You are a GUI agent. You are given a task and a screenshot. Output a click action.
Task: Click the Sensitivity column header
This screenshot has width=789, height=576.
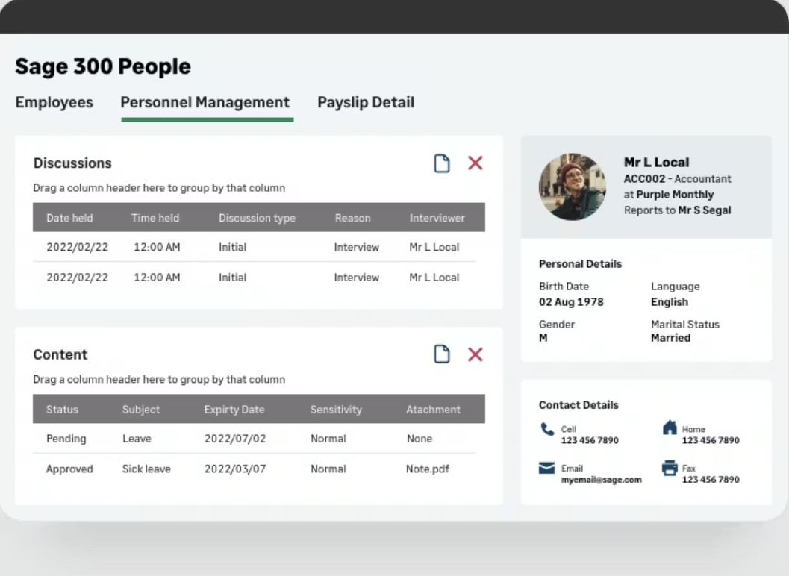[336, 410]
